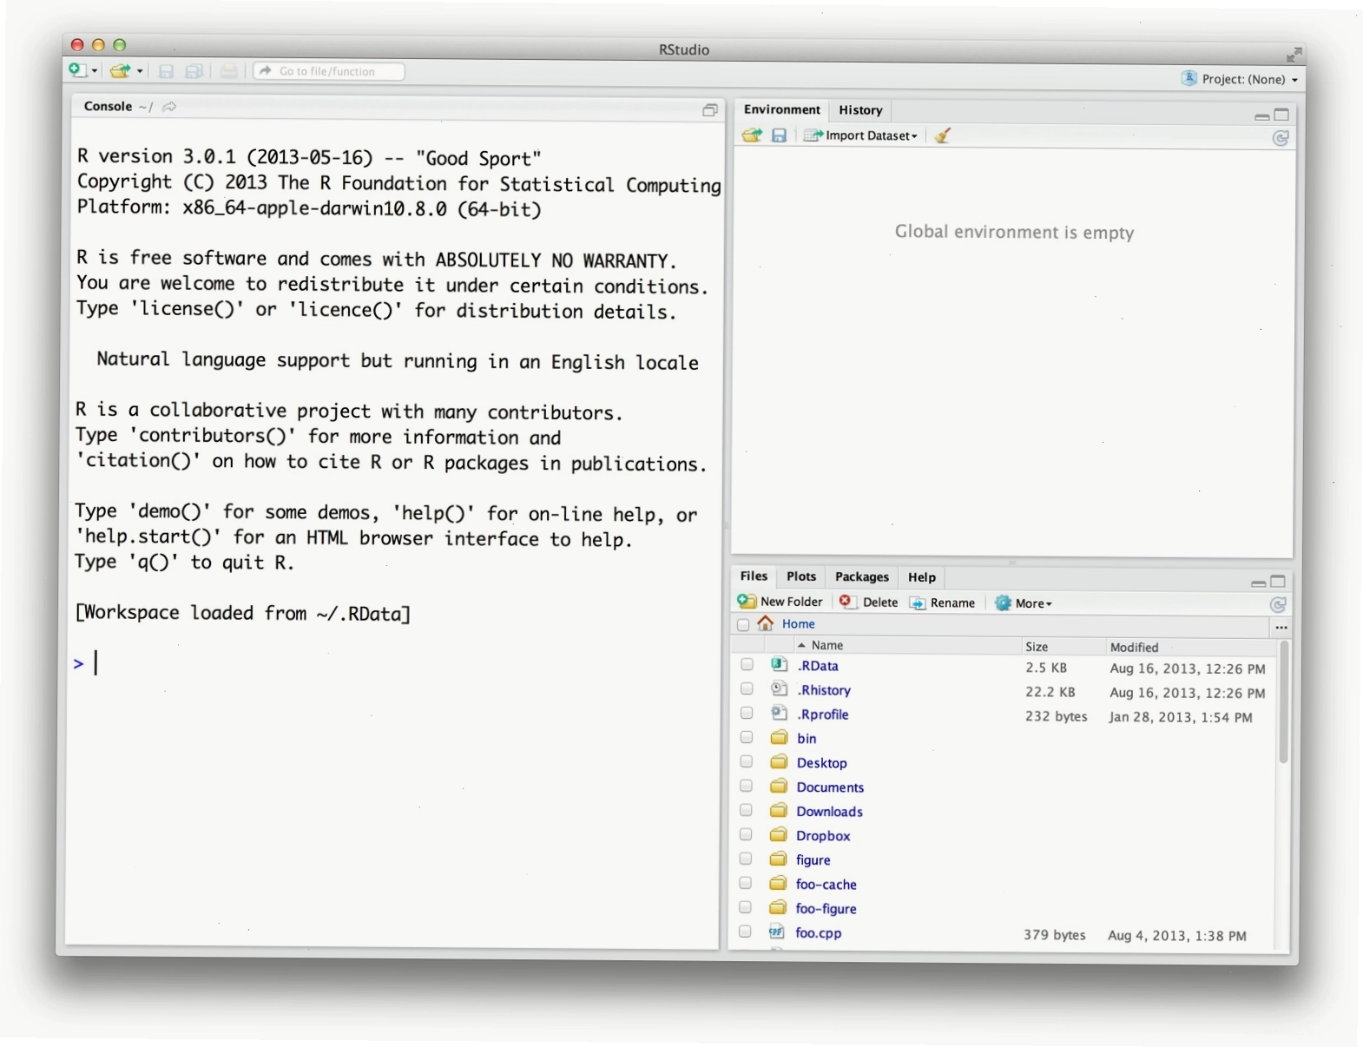Click the Rename button in Files pane
Viewport: 1363px width, 1047px height.
[942, 603]
